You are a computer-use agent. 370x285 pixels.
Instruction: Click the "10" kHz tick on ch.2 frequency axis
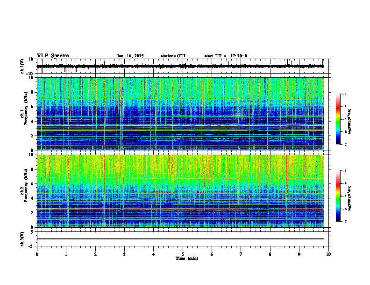(32, 155)
